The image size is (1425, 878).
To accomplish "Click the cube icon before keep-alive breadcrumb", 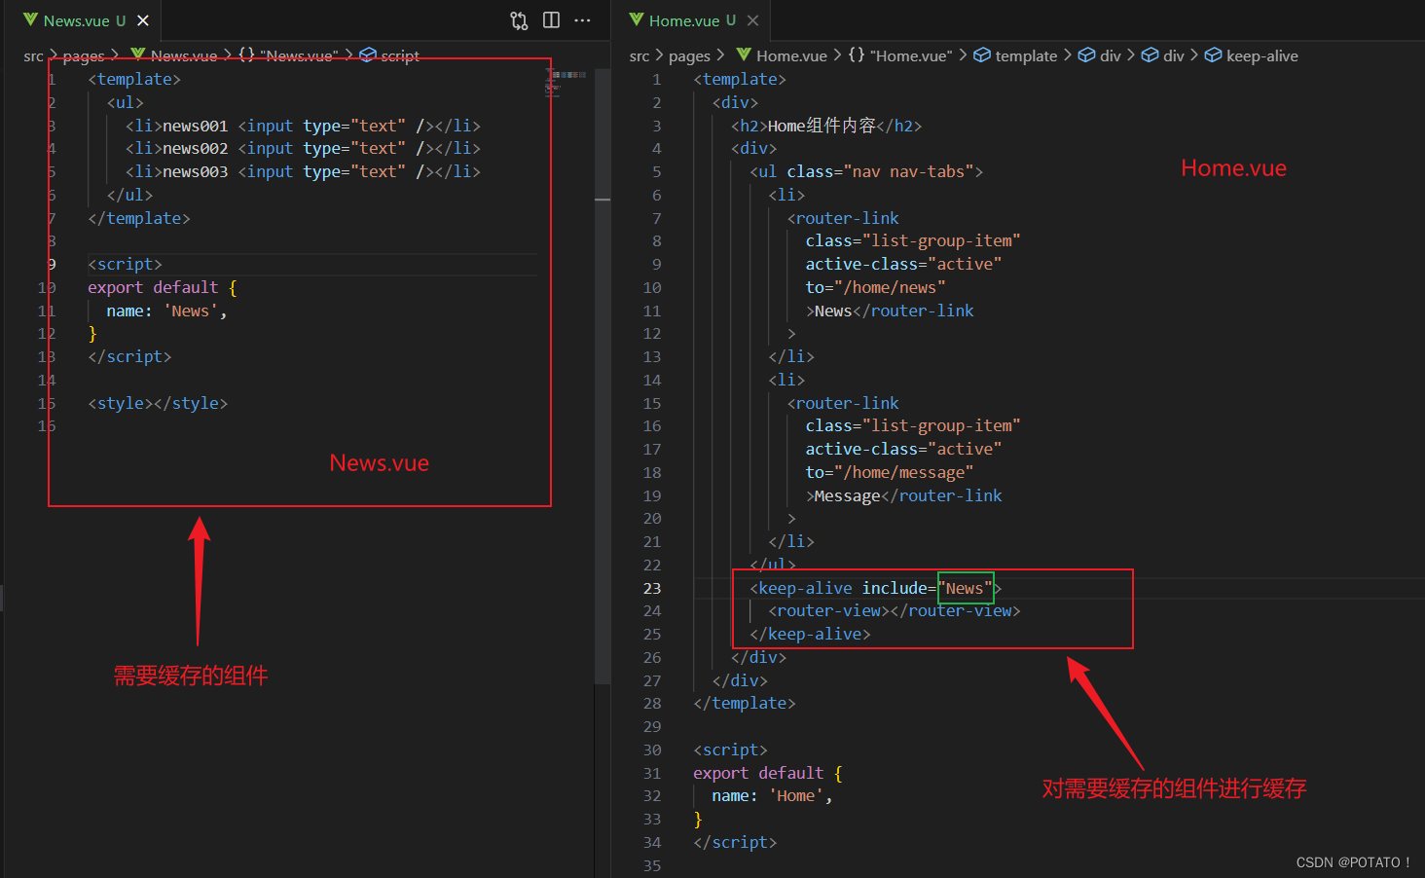I will click(1213, 55).
